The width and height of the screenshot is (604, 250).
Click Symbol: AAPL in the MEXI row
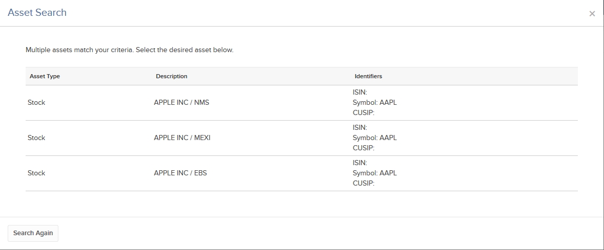(374, 138)
